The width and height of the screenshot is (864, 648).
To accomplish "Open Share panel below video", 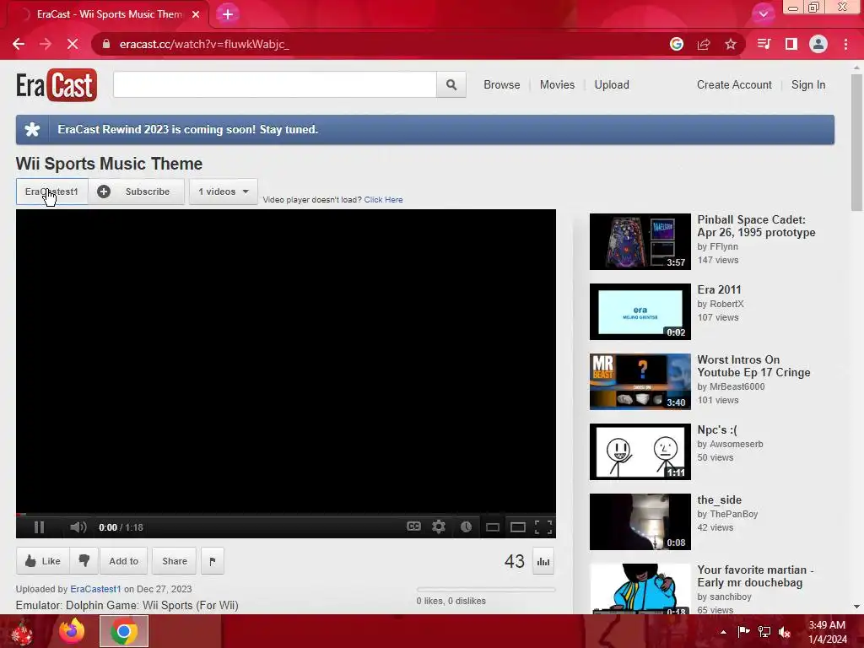I will [174, 561].
